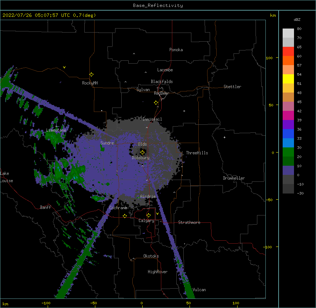
Task: Click the yellow marker inside Calgary boundary
Action: [x=148, y=215]
